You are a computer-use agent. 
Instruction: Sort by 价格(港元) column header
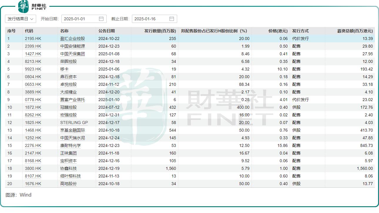click(x=278, y=31)
